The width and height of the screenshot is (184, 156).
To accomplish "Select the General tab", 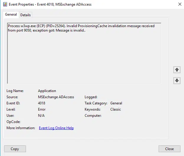I will [x=11, y=15].
